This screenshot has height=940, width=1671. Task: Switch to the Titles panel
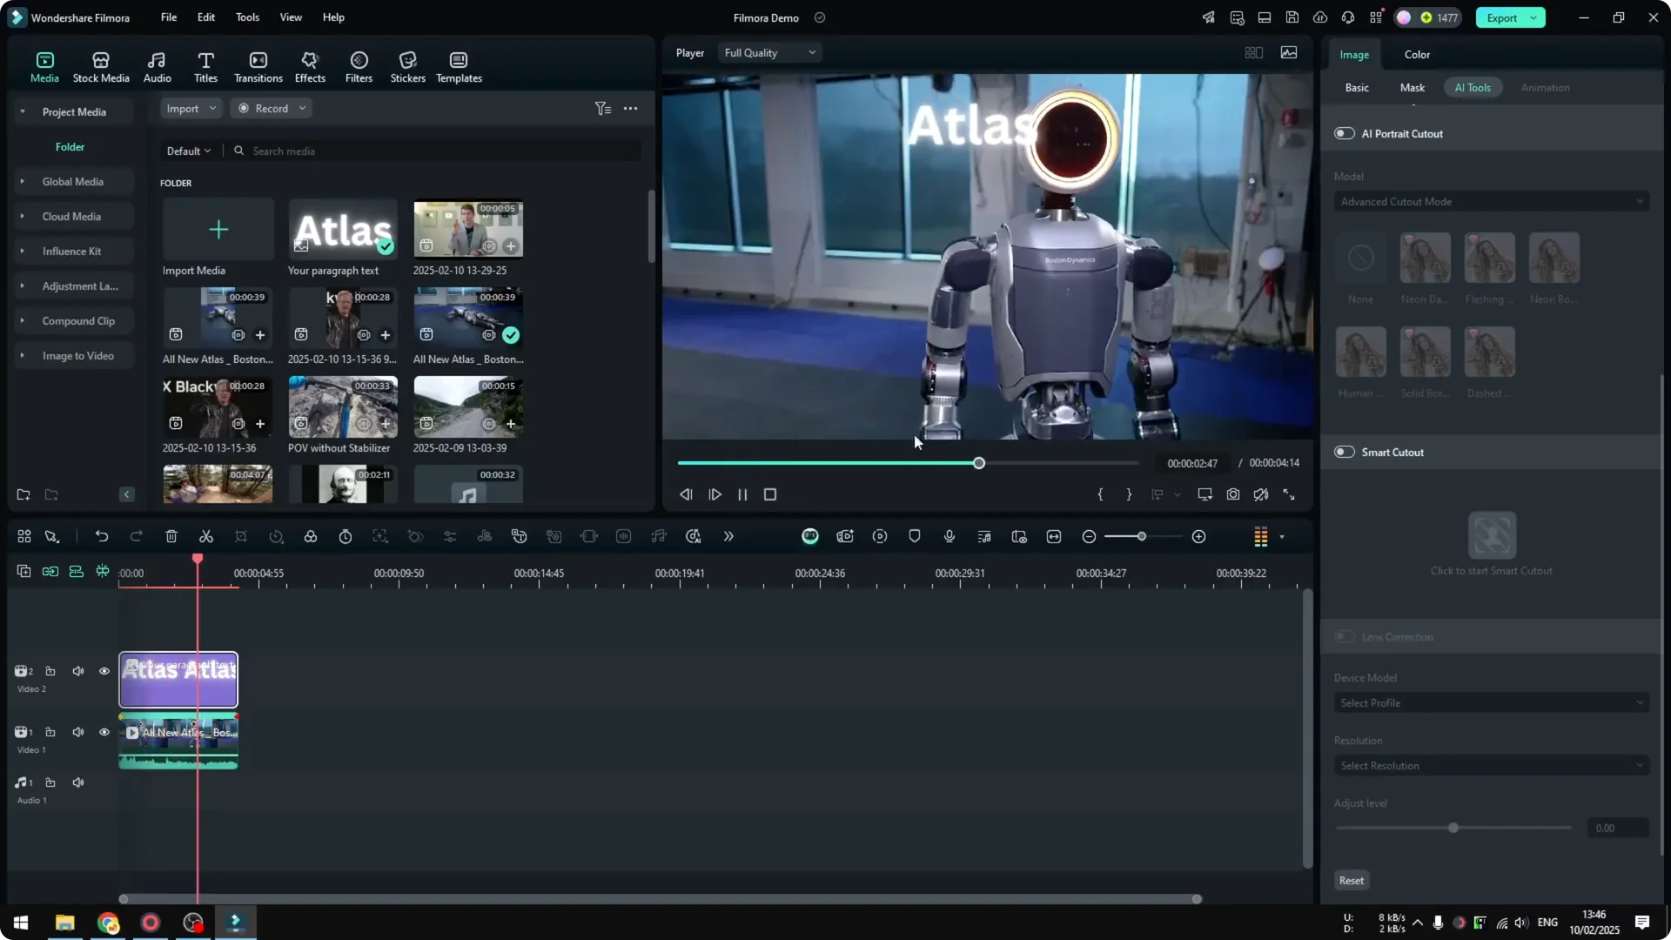point(205,65)
